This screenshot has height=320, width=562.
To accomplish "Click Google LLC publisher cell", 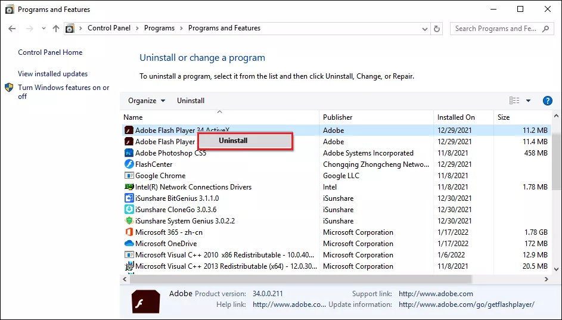I will click(341, 176).
